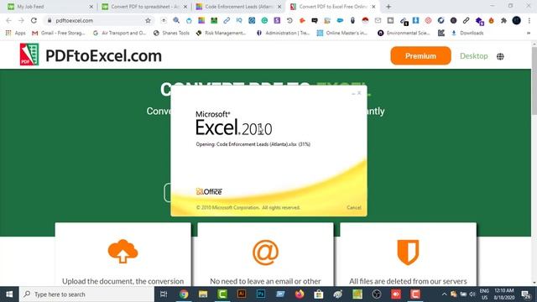Image resolution: width=537 pixels, height=302 pixels.
Task: Click the magnifier extension icon
Action: pos(176,20)
